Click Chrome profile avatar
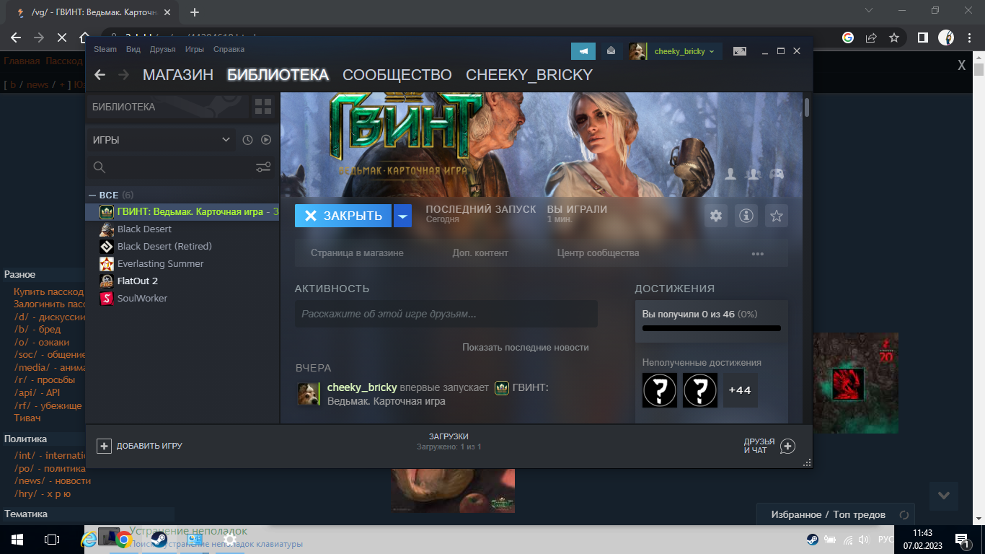Viewport: 985px width, 554px height. [x=946, y=38]
